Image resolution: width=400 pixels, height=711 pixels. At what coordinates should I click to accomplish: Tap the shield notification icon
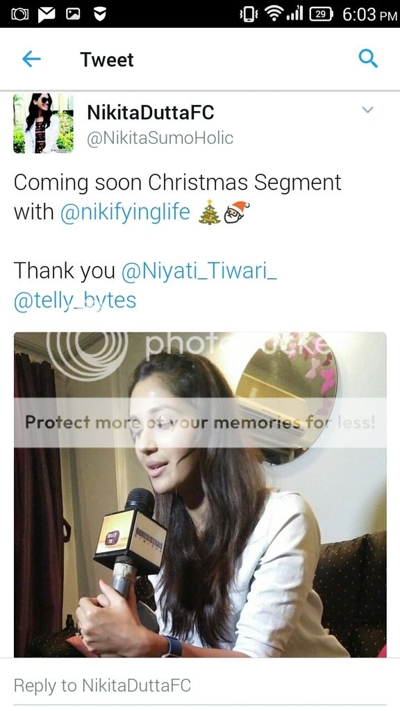(x=100, y=15)
